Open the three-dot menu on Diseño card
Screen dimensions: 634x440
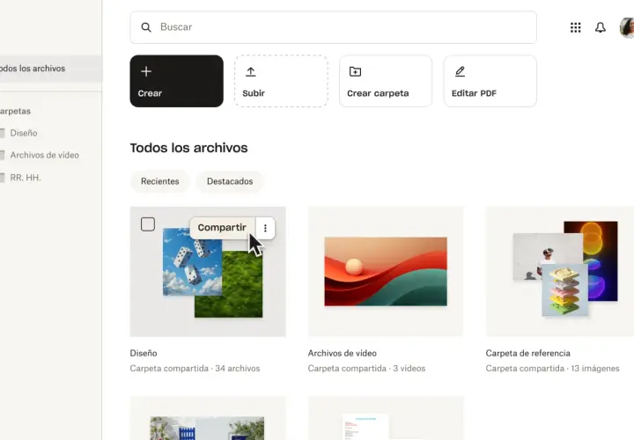point(265,228)
